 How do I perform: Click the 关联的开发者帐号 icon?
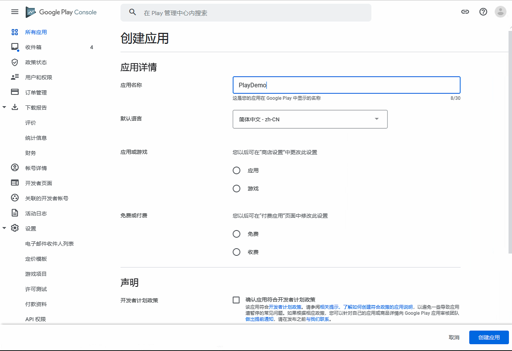click(15, 198)
